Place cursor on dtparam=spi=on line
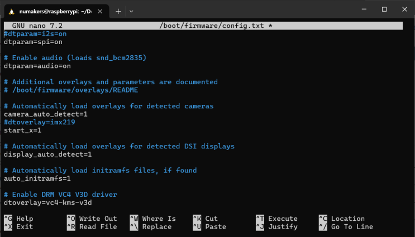The height and width of the screenshot is (237, 415). click(x=33, y=42)
